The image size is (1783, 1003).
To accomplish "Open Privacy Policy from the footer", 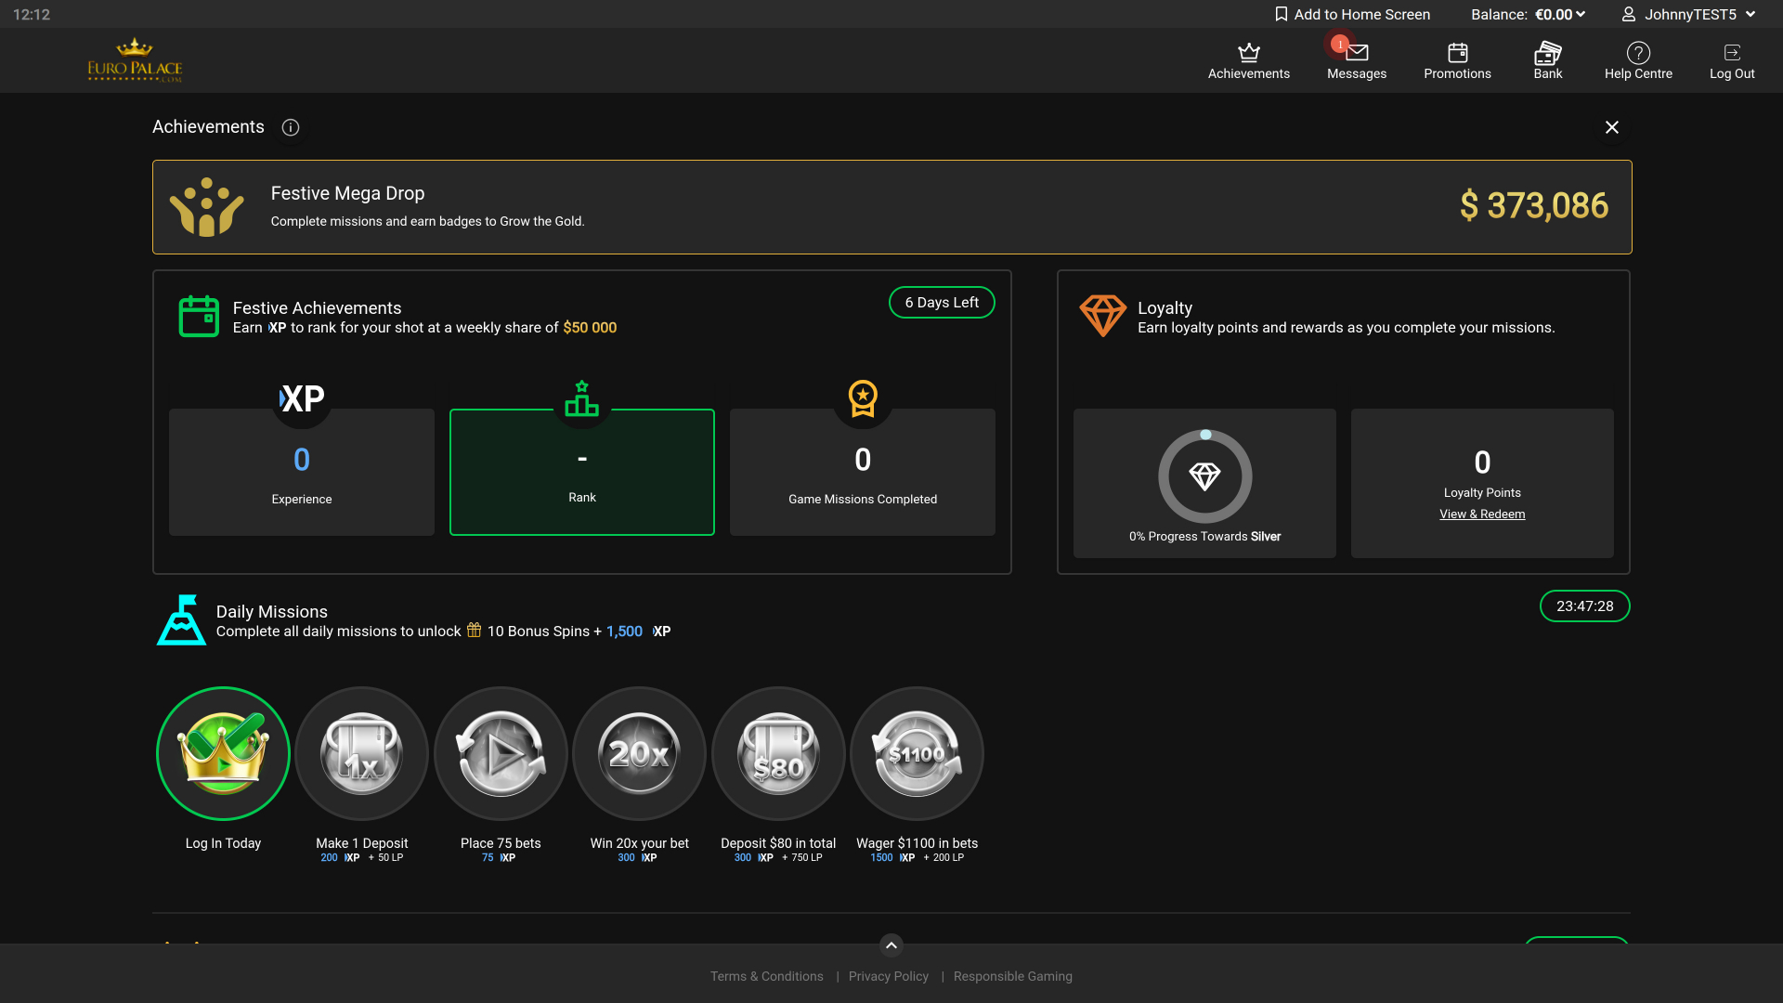I will (888, 976).
